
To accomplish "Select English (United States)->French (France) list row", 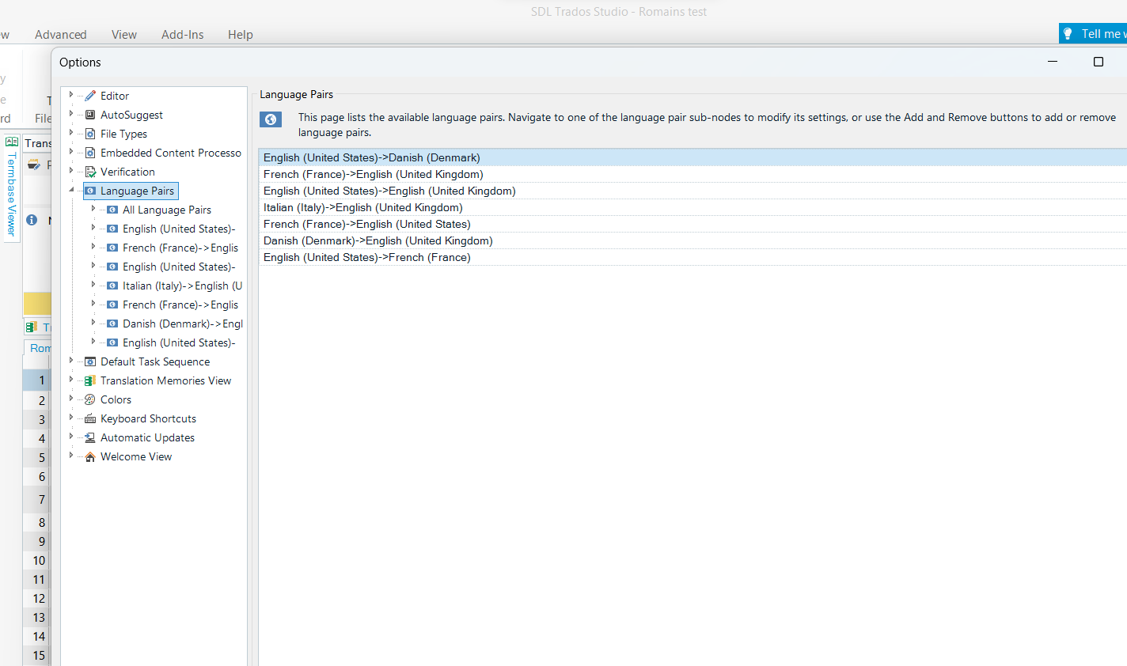I will click(x=693, y=257).
